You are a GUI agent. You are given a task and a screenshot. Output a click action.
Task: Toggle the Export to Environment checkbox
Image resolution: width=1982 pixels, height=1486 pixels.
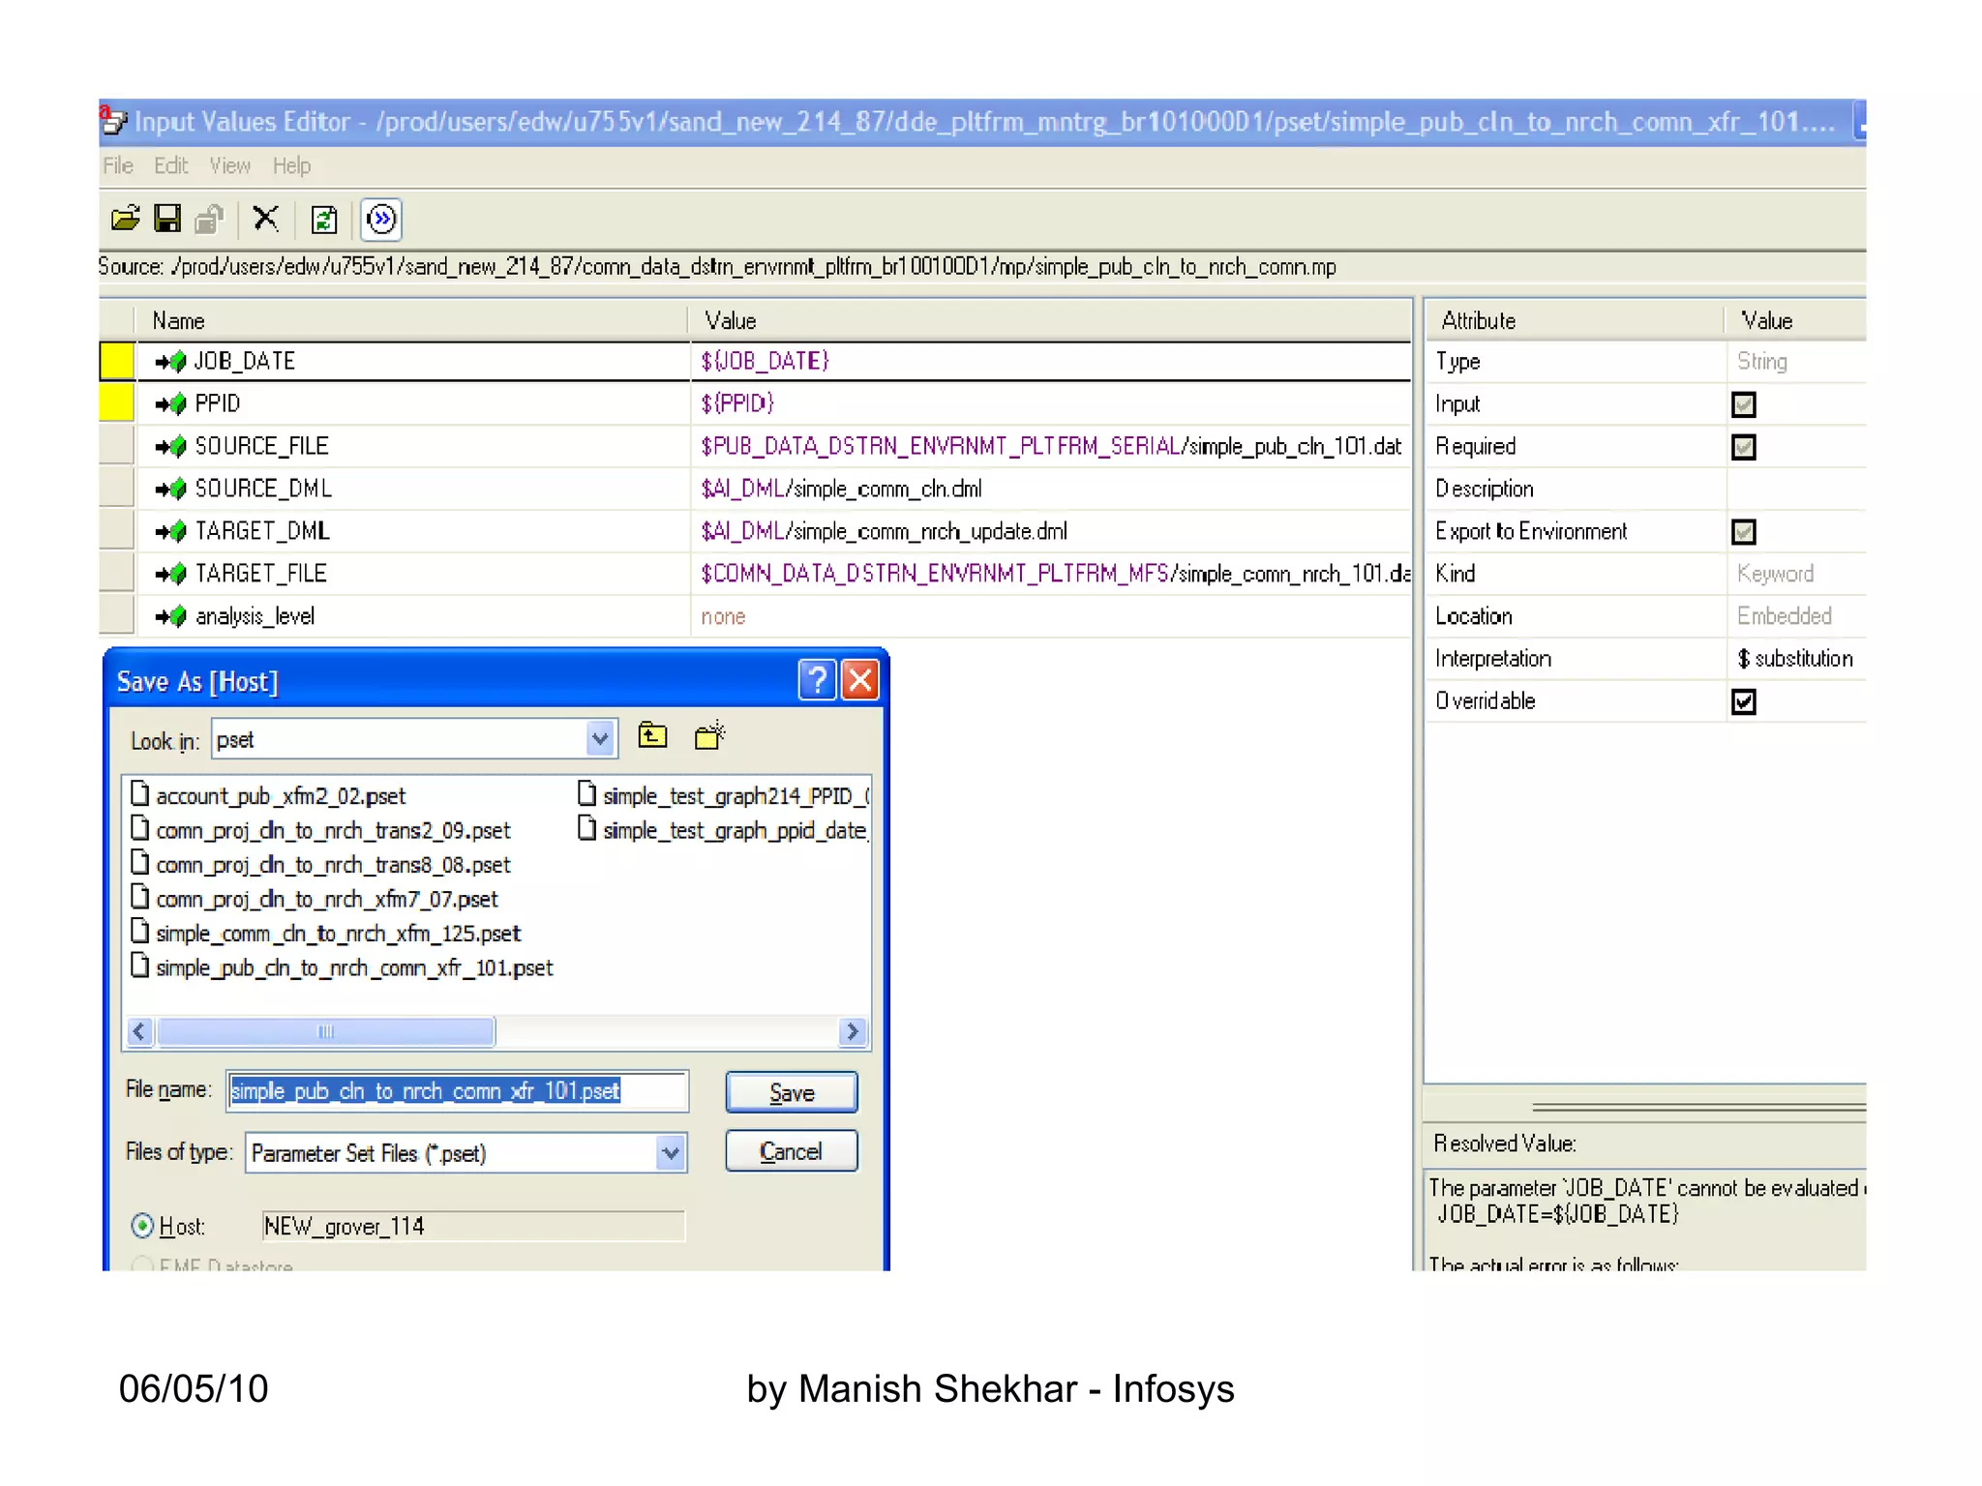1744,531
